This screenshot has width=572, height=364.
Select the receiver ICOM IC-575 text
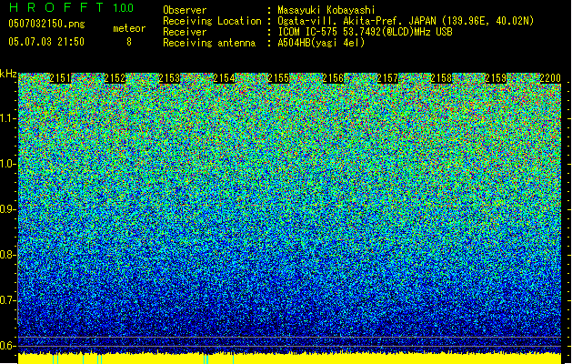pyautogui.click(x=308, y=32)
